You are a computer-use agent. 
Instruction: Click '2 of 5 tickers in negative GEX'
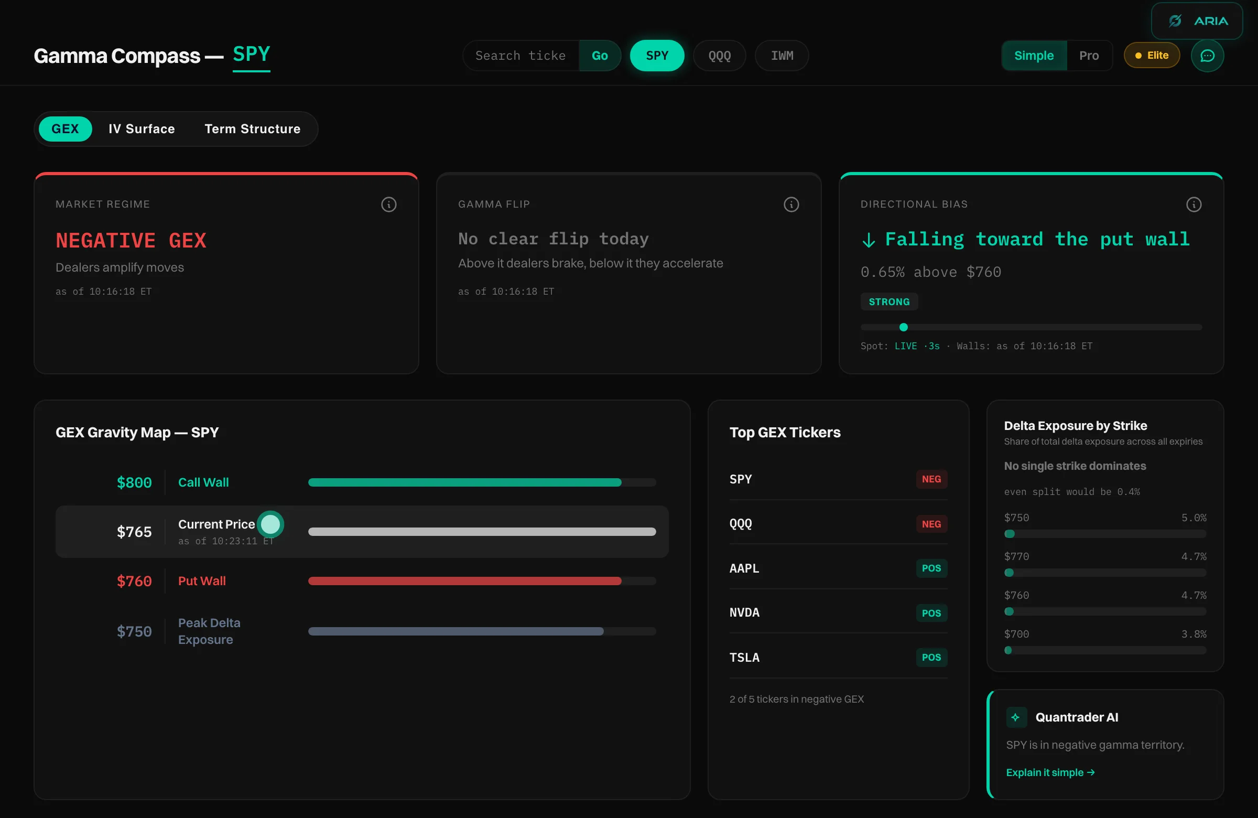[797, 699]
